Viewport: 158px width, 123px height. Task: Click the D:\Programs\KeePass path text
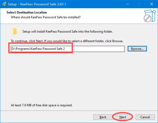coord(38,49)
